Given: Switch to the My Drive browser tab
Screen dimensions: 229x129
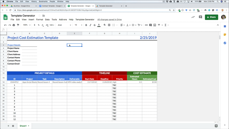Looking at the screenshot, I should [x=23, y=6].
